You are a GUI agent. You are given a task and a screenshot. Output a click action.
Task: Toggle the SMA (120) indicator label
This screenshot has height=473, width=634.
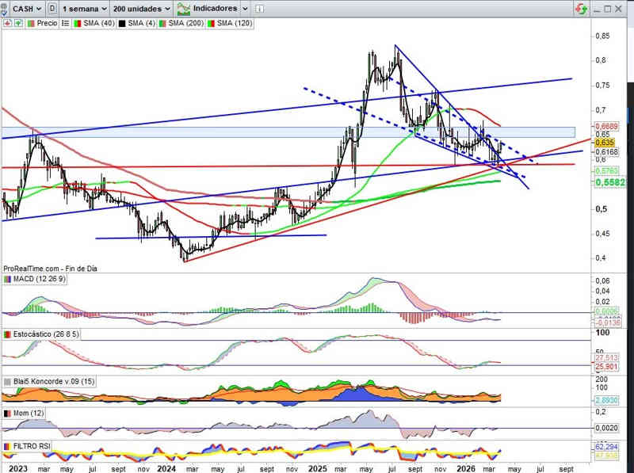coord(235,24)
